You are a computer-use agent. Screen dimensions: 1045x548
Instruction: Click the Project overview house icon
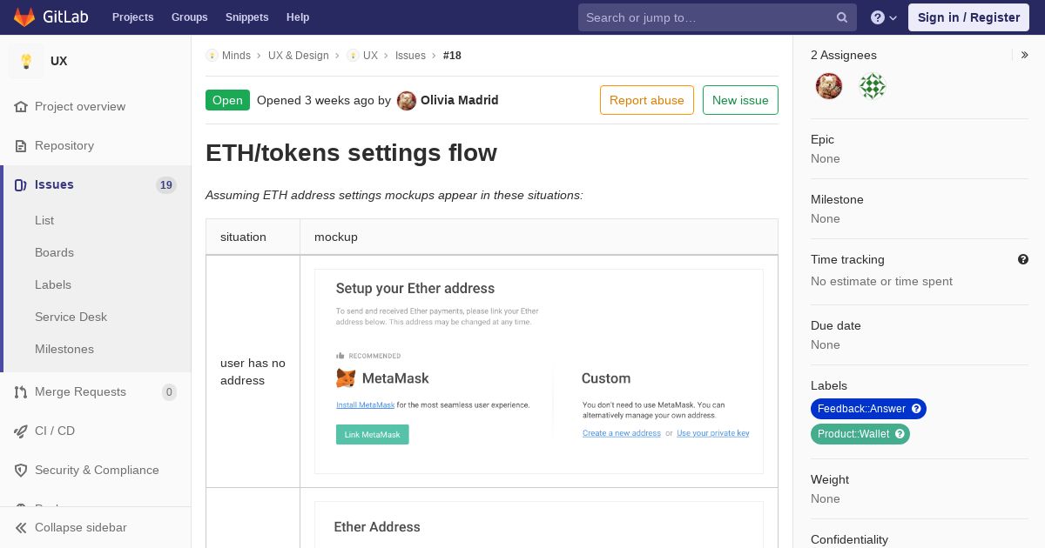pyautogui.click(x=21, y=107)
